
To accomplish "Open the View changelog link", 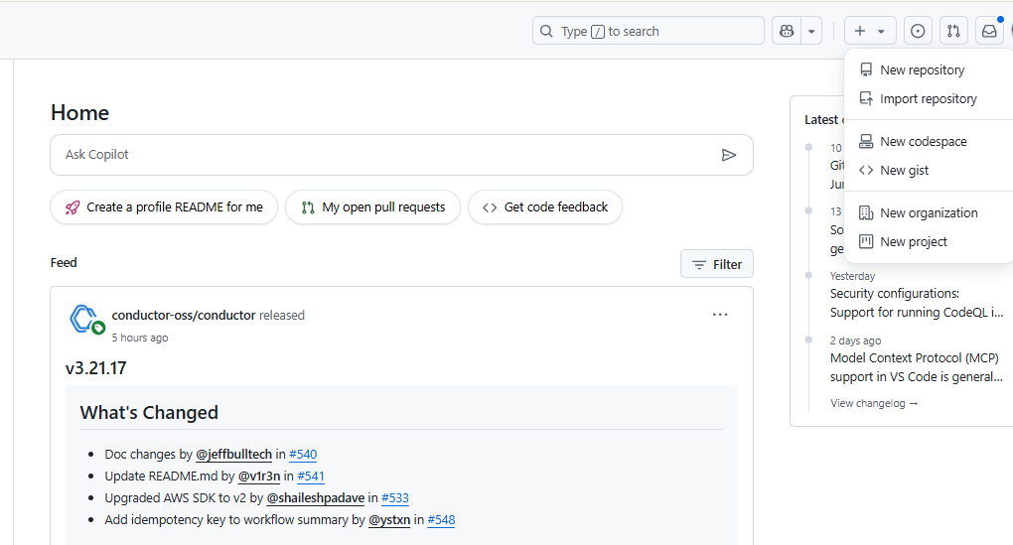I will 874,403.
